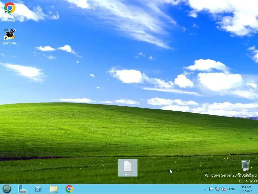Open Action Center flag icon
This screenshot has width=258, height=194.
point(211,189)
